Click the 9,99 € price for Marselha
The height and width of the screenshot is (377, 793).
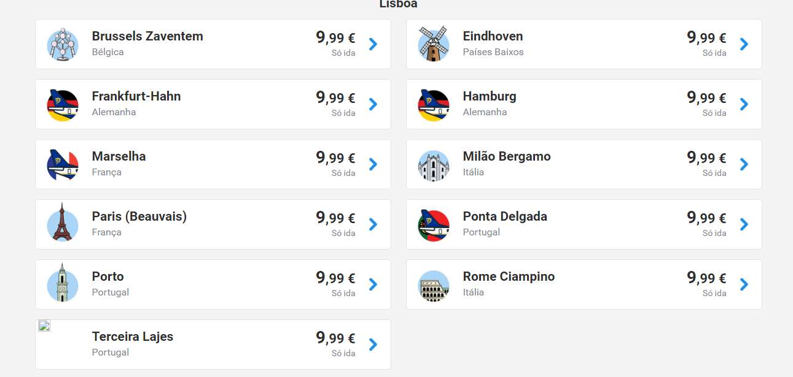pyautogui.click(x=335, y=158)
